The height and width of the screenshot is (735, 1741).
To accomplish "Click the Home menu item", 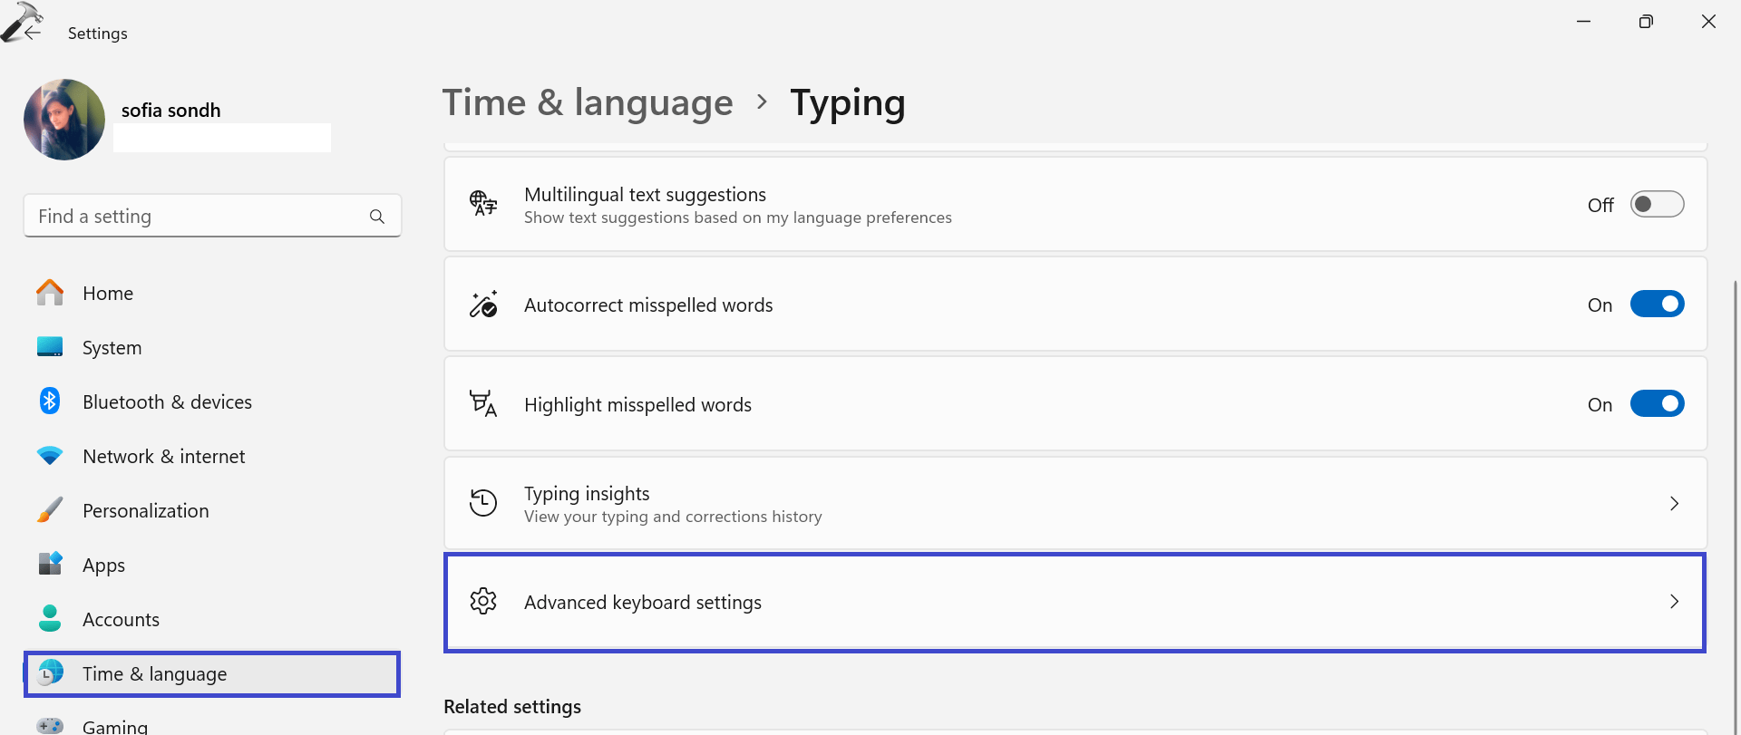I will [x=107, y=293].
